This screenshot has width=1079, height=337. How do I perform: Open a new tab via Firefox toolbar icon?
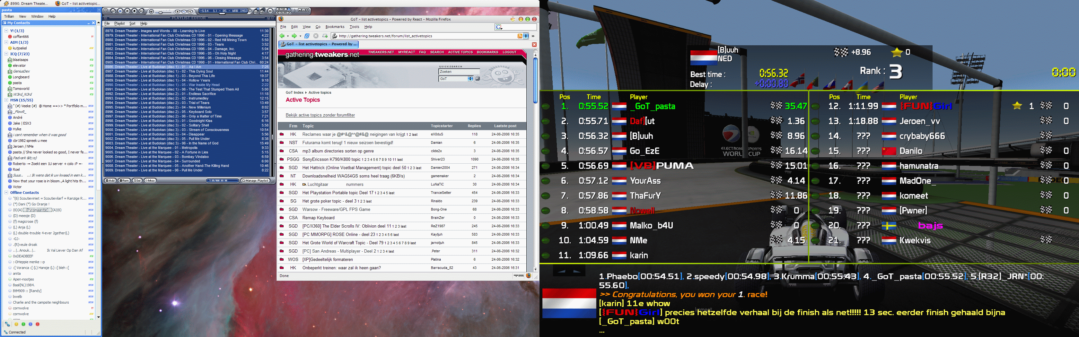click(325, 36)
